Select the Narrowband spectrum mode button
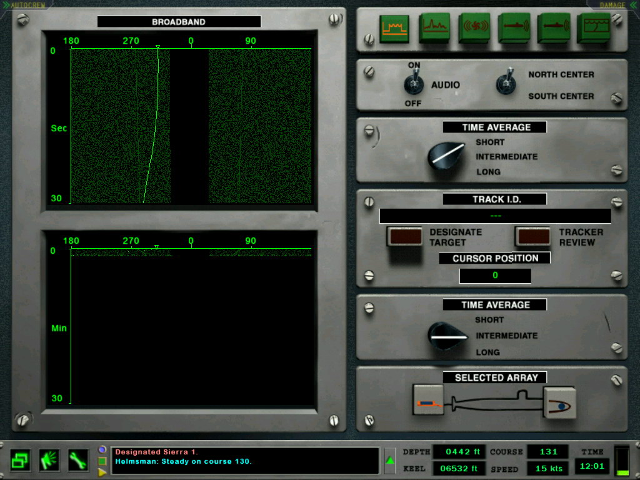Image resolution: width=640 pixels, height=480 pixels. 434,28
